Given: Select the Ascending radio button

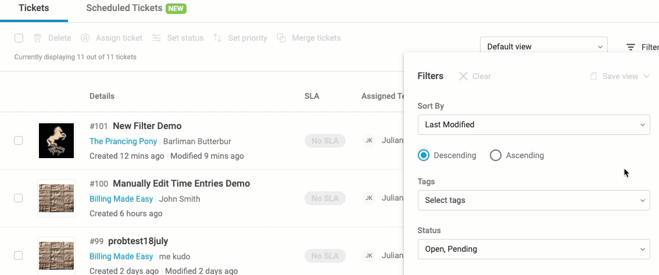Looking at the screenshot, I should [496, 155].
